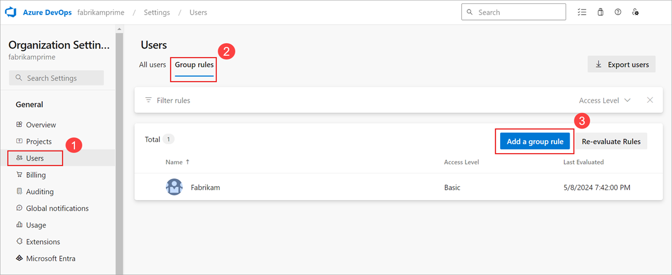The width and height of the screenshot is (672, 275).
Task: Select the Group rules tab
Action: tap(194, 65)
